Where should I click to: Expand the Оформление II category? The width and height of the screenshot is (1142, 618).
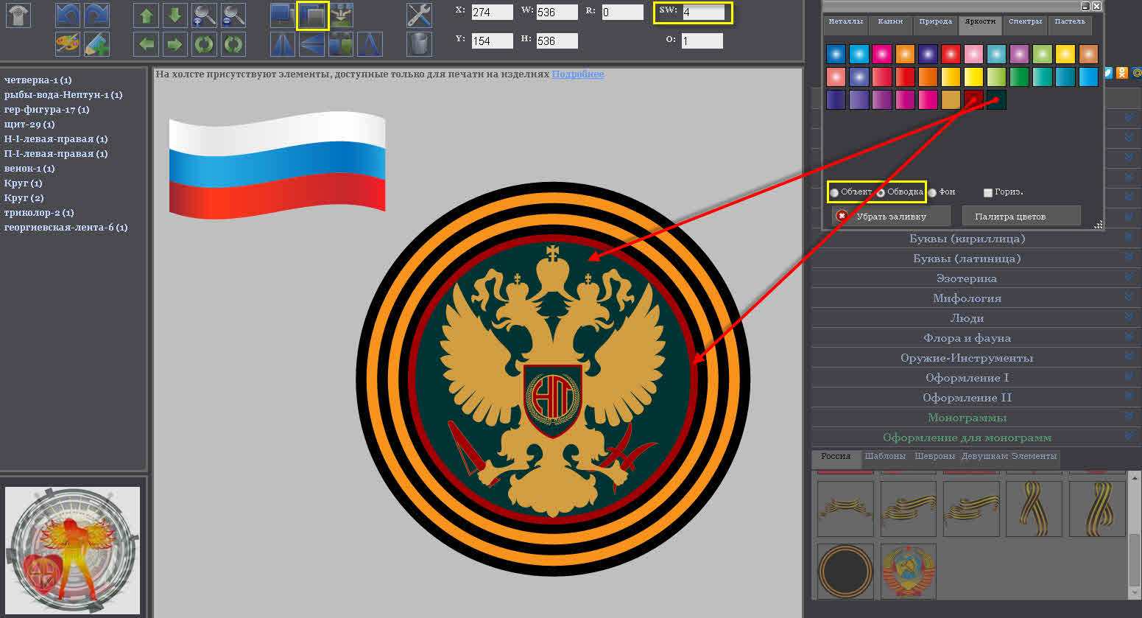click(x=967, y=398)
